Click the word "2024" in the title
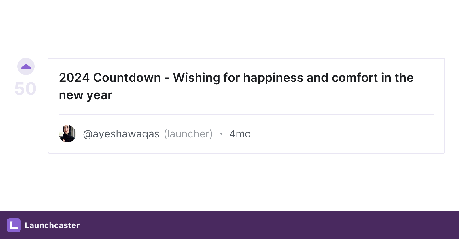Viewport: 459px width, 239px height. (x=74, y=78)
